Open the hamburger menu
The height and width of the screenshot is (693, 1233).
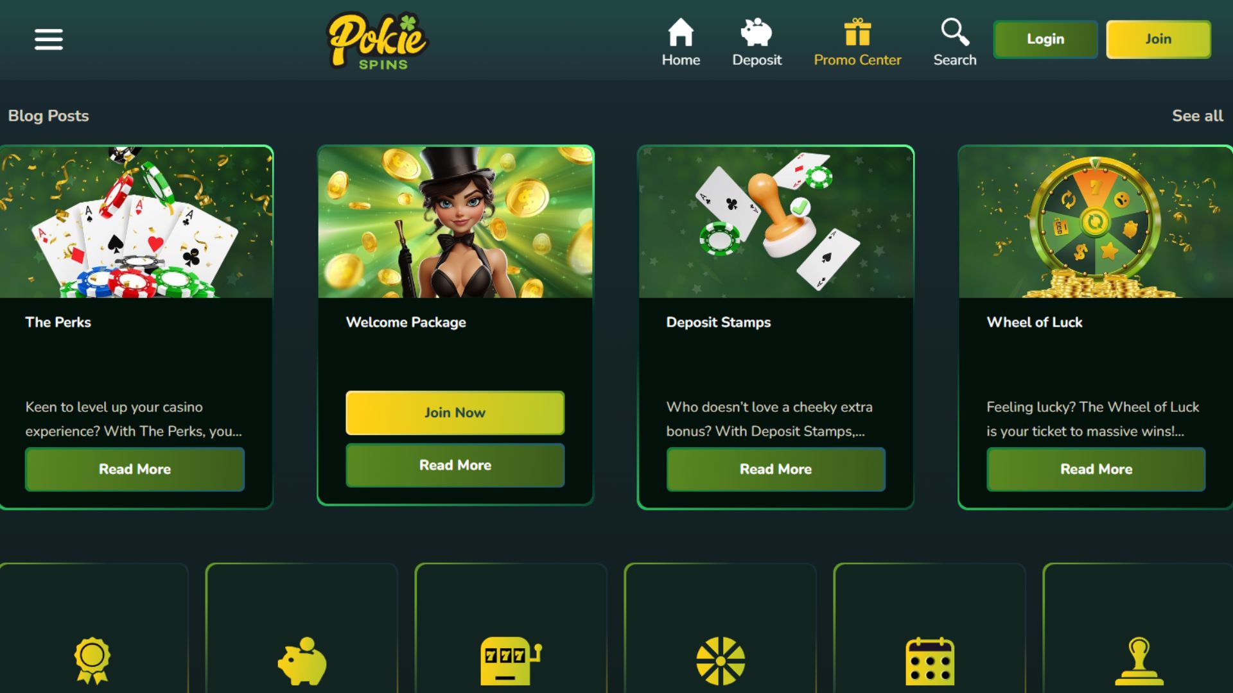tap(48, 39)
